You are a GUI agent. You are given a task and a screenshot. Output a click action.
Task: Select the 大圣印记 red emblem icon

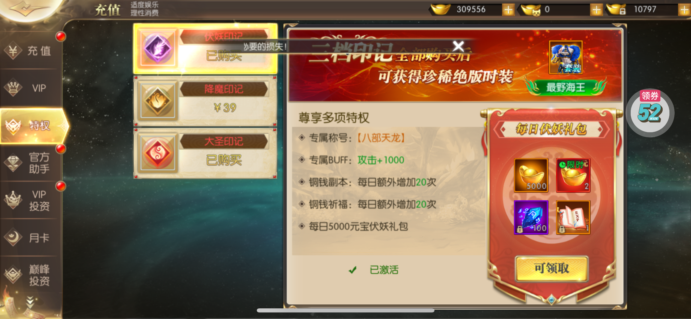point(157,153)
